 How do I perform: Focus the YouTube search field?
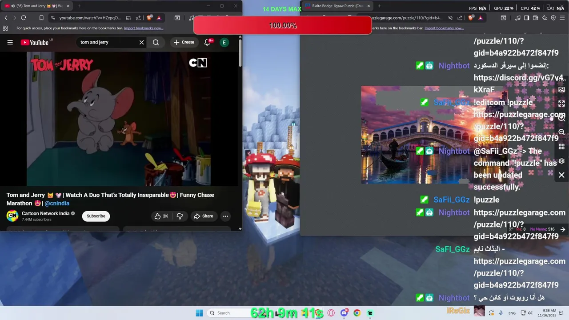click(107, 42)
